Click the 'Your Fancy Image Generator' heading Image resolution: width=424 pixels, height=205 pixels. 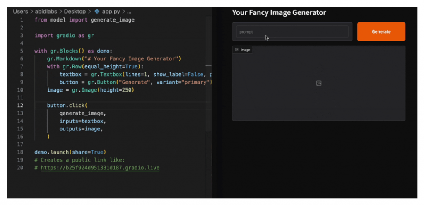pyautogui.click(x=279, y=12)
